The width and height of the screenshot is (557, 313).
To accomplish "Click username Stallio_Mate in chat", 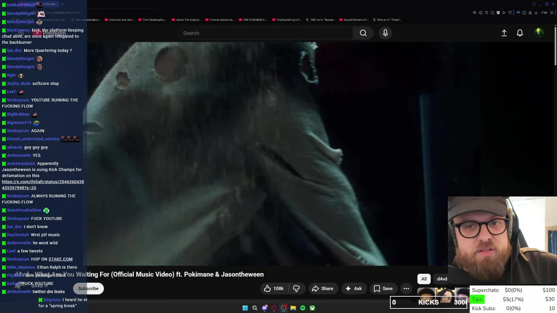I will [19, 83].
